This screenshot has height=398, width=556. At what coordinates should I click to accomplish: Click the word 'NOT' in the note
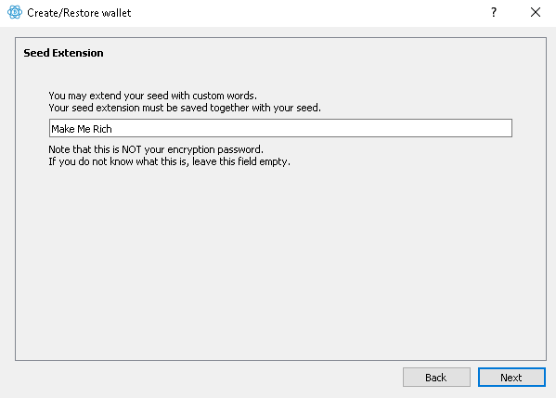132,149
